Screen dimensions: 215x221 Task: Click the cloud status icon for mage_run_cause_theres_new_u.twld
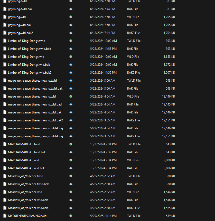[x=71, y=81]
